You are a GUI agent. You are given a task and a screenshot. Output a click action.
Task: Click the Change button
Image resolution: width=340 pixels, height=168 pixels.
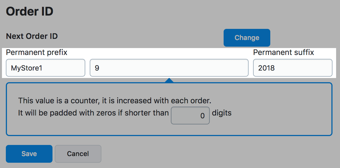(x=247, y=38)
